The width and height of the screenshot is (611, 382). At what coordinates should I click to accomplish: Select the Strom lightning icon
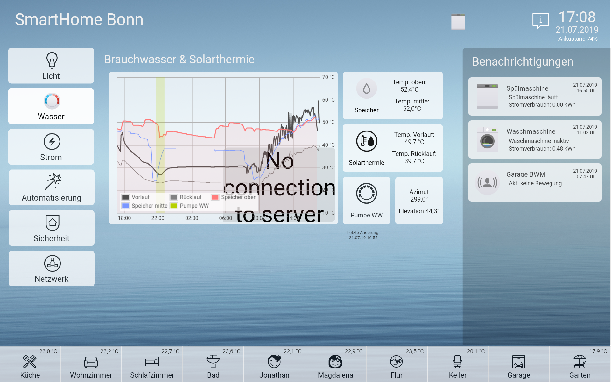(x=52, y=142)
